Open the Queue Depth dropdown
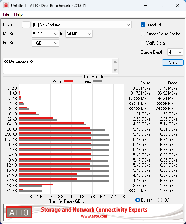 (175, 52)
